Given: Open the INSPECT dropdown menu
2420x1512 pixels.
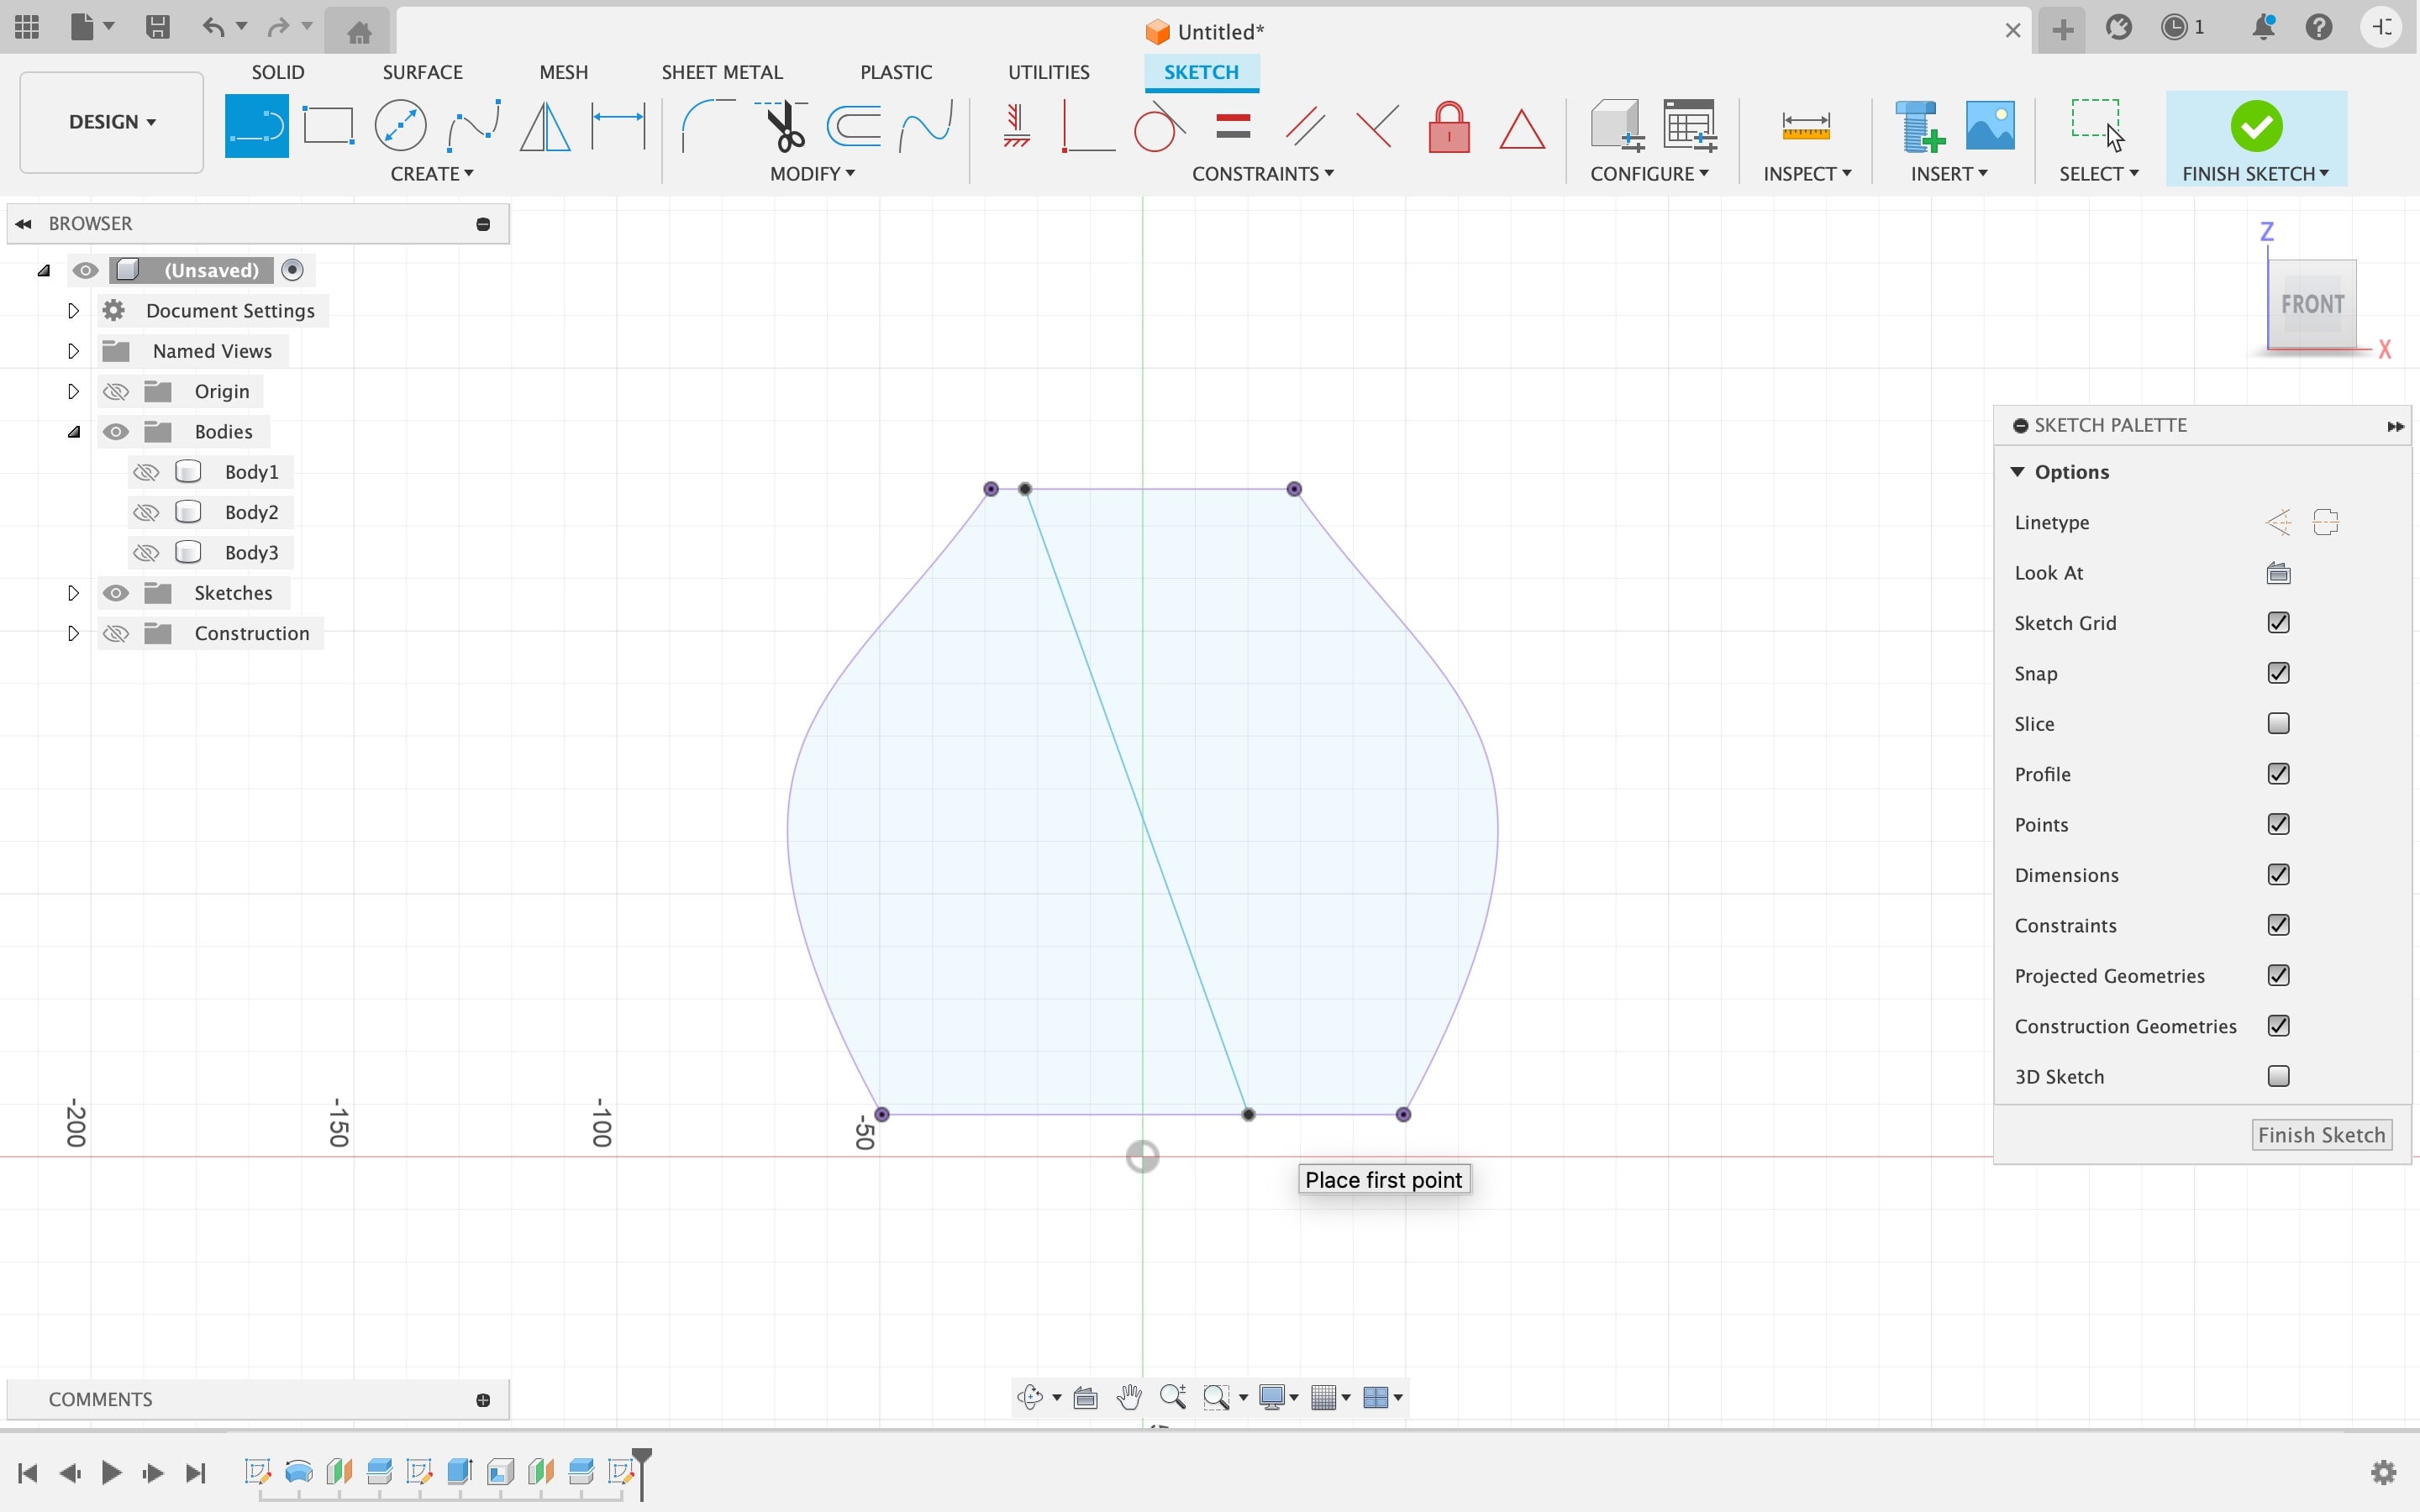Looking at the screenshot, I should tap(1807, 174).
